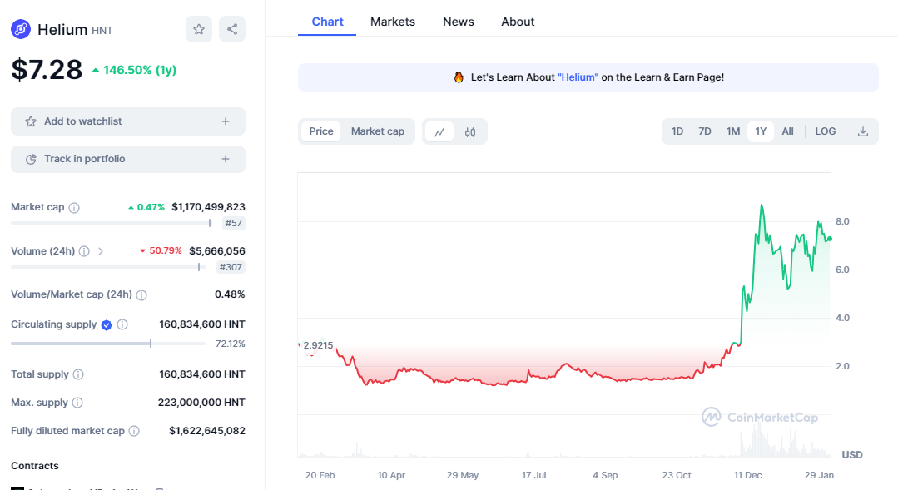Select the Market cap chart toggle

coord(377,131)
